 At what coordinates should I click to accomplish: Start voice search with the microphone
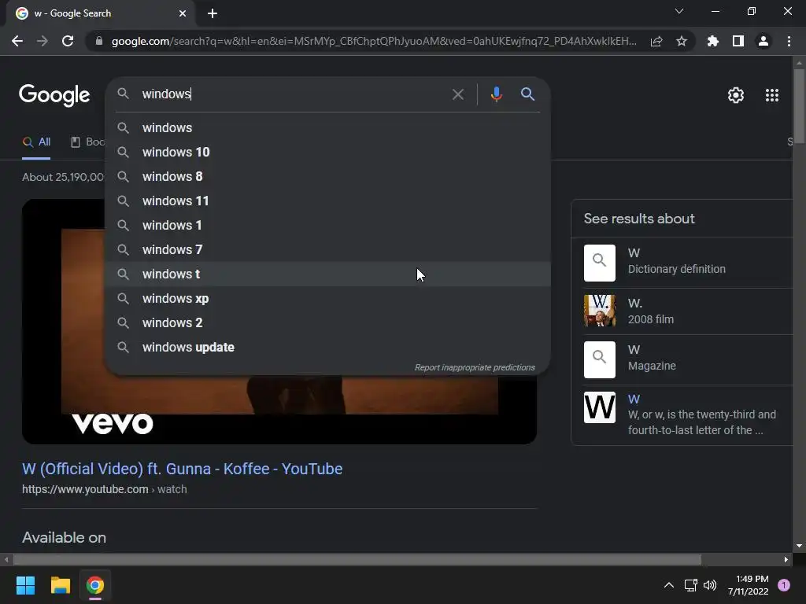click(x=496, y=94)
